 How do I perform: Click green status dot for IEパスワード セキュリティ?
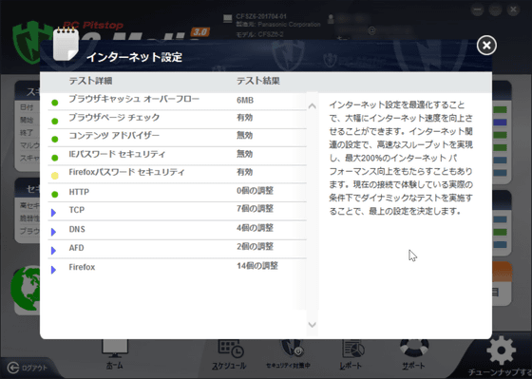(55, 158)
